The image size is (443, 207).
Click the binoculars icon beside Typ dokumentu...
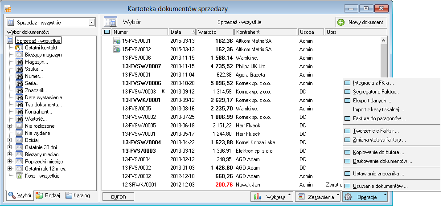click(19, 105)
